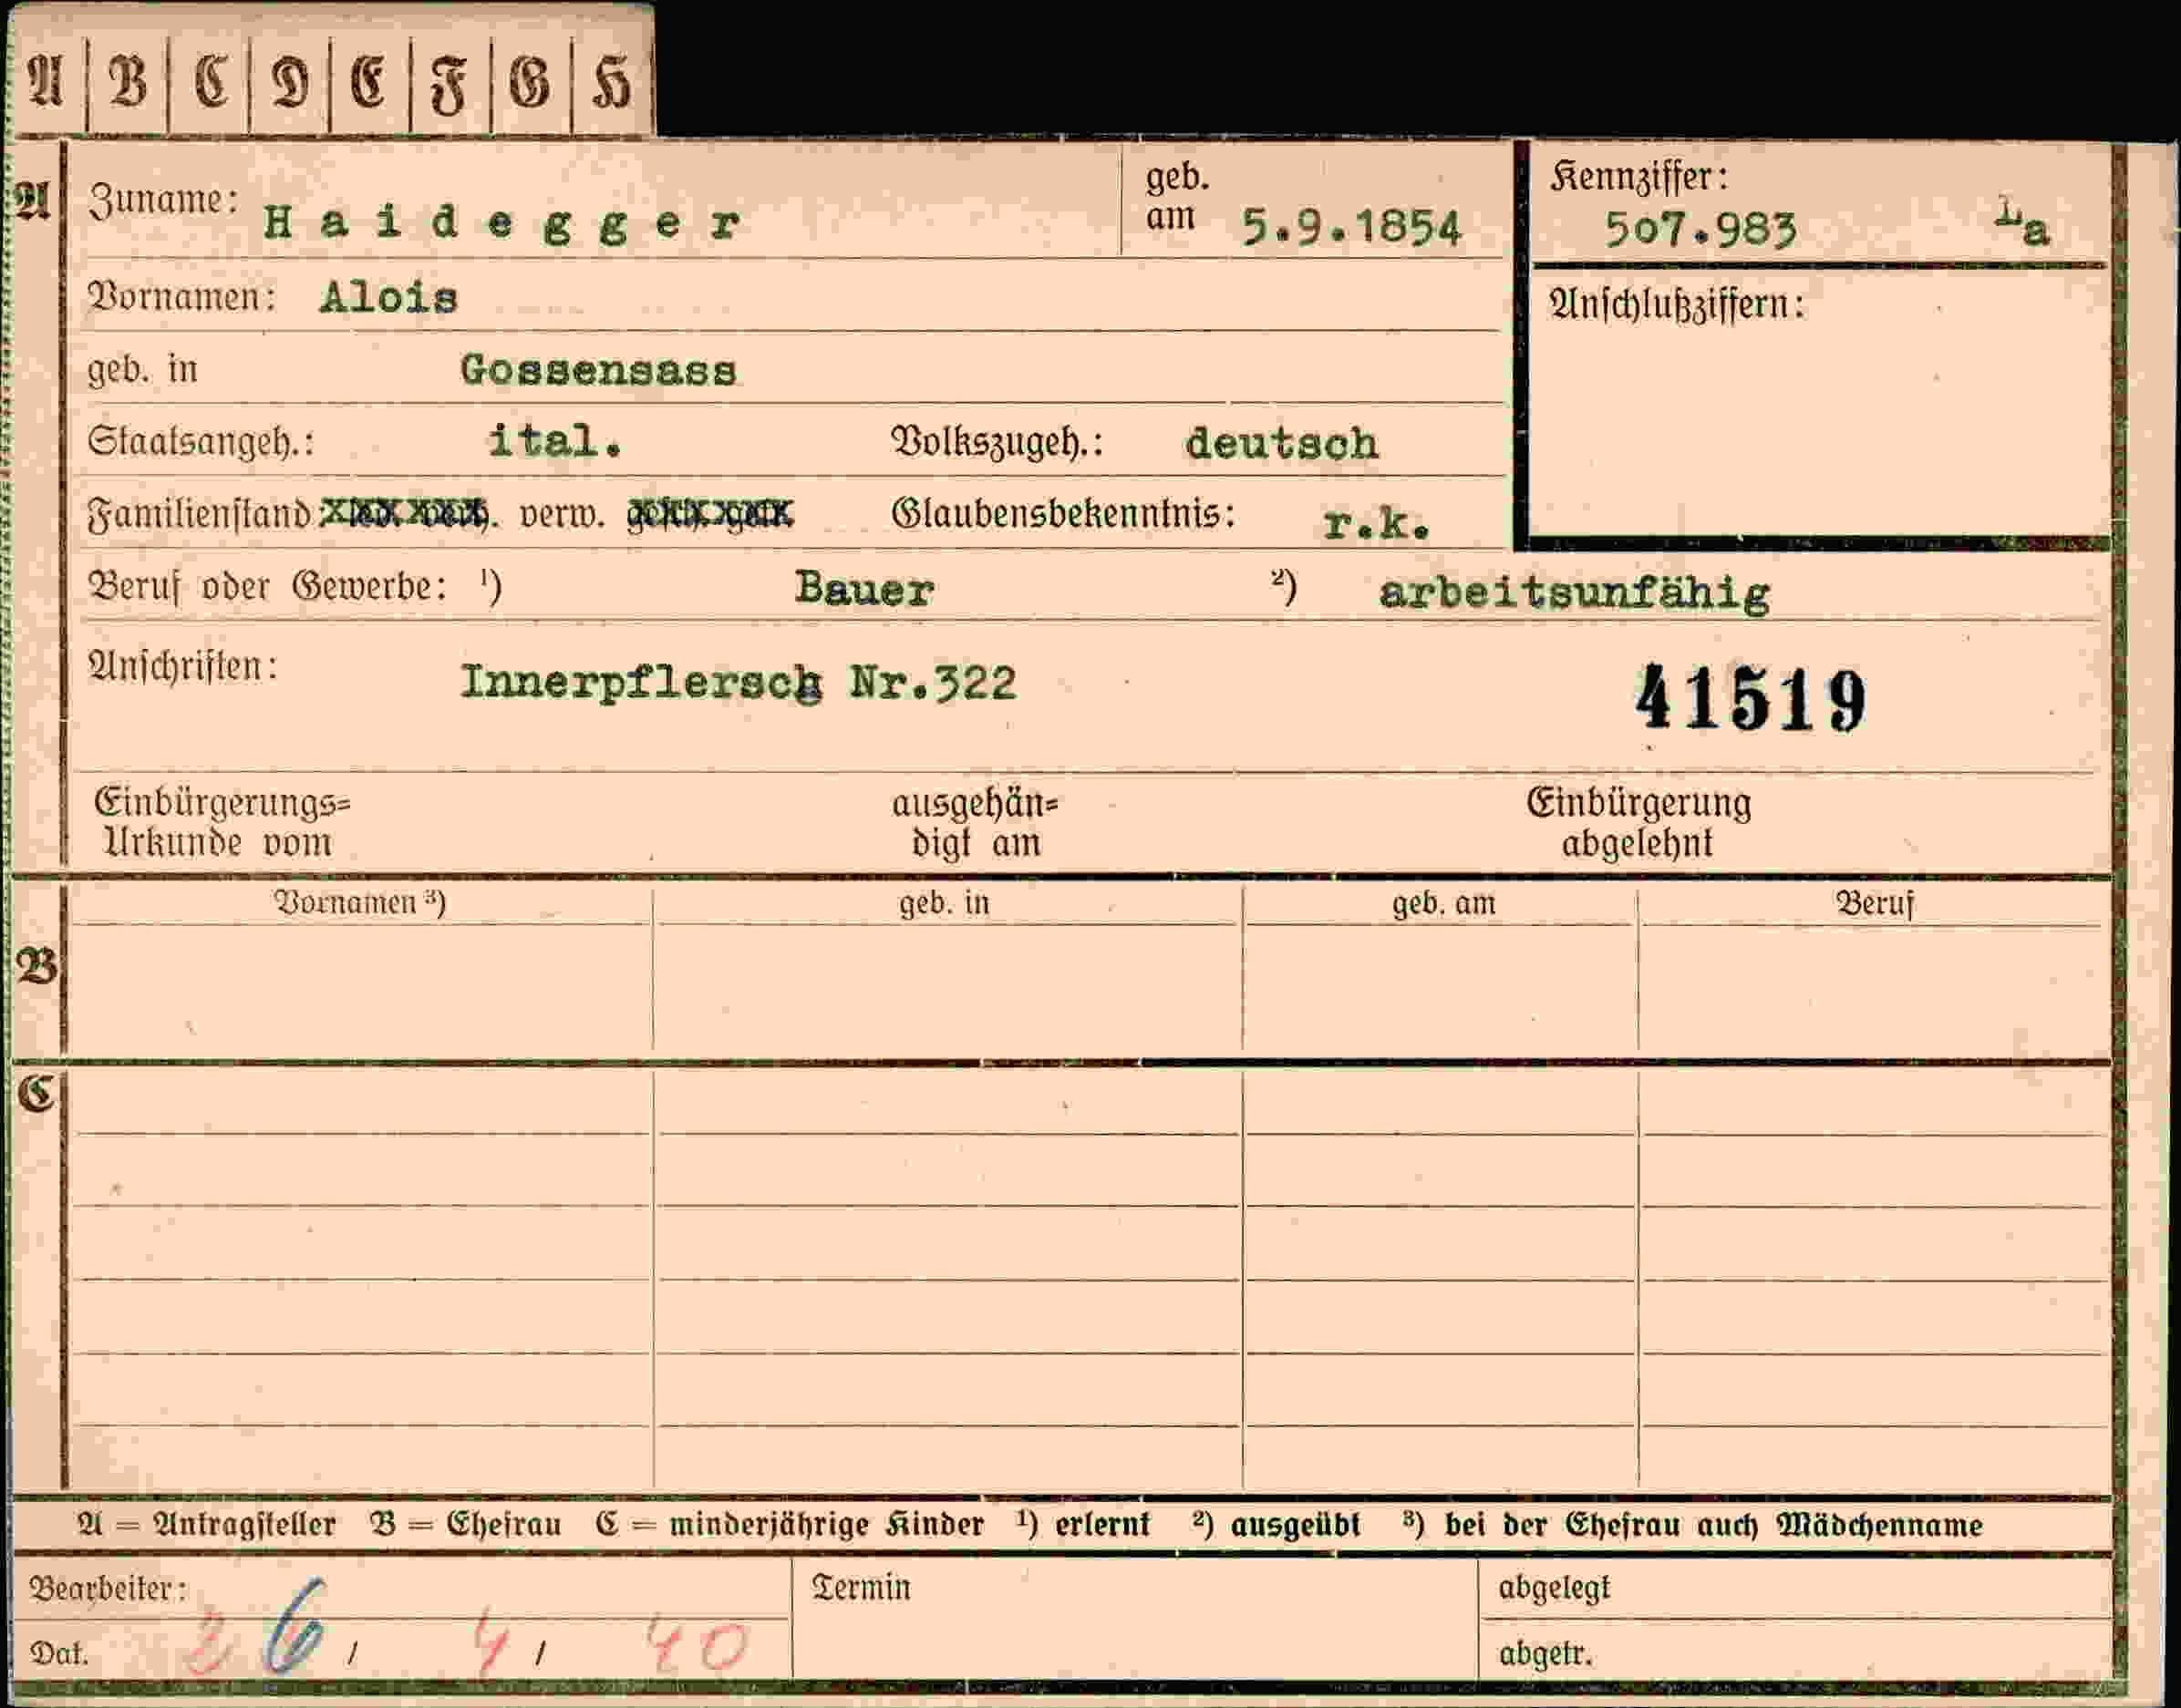Click the handwritten day '26' in date
This screenshot has height=1708, width=2181.
point(258,1626)
